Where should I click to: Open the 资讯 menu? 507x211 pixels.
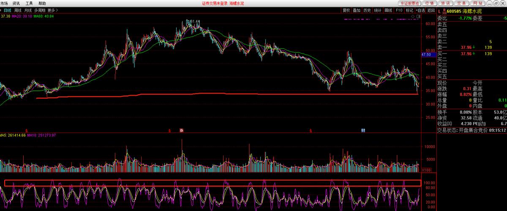[x=16, y=3]
